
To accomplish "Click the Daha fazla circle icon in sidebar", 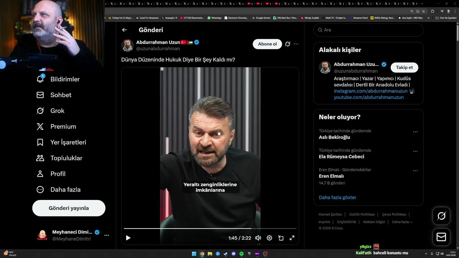I will (x=40, y=190).
